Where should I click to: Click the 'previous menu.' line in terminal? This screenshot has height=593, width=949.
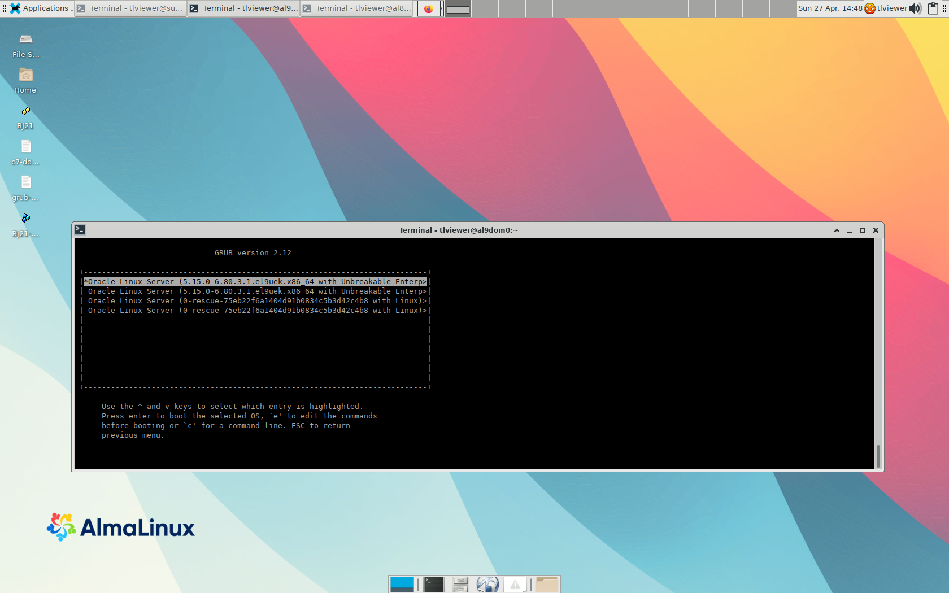133,435
